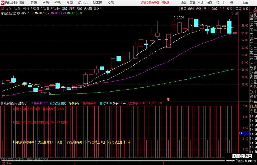
Task: Open the 多周期 multi-period view
Action: point(88,8)
